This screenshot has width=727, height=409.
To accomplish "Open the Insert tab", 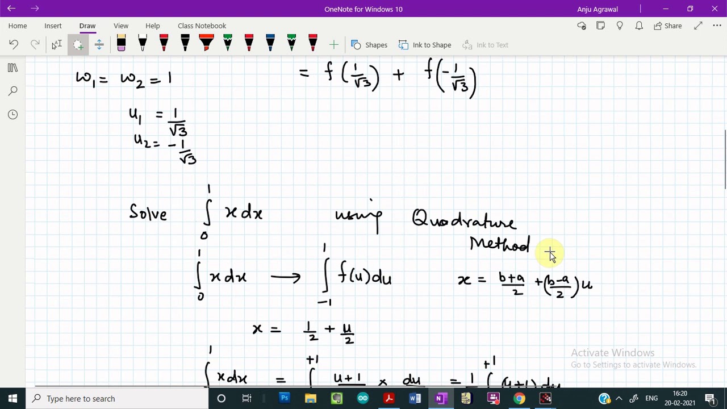I will pos(53,26).
